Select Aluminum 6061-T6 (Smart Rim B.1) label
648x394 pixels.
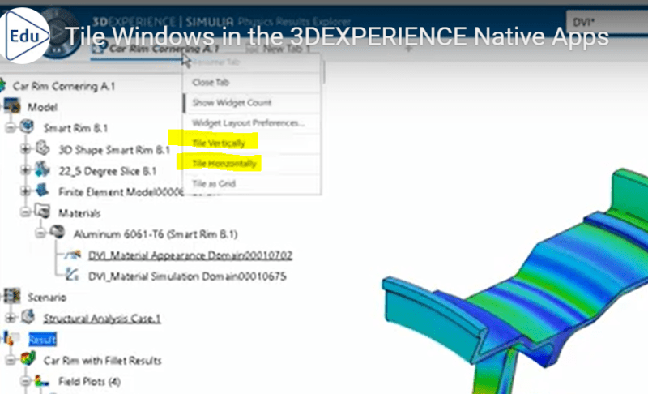pos(156,234)
